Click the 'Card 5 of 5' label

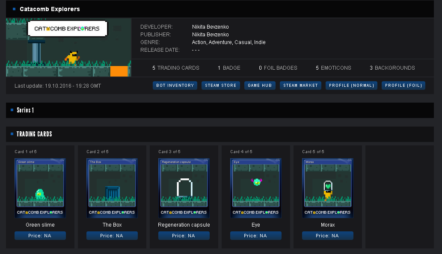pos(313,151)
